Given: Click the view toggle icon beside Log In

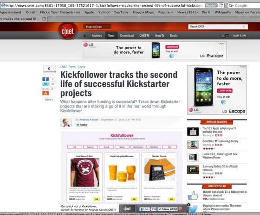Looking at the screenshot, I should 225,36.
